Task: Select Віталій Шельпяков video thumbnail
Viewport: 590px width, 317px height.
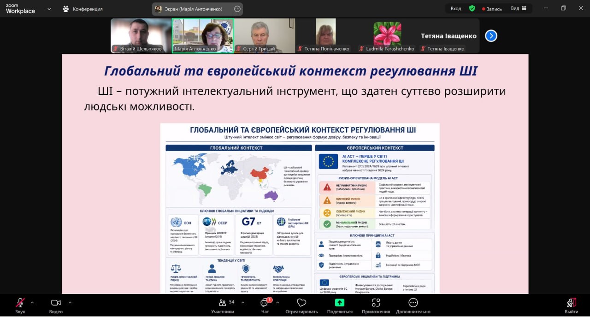Action: coord(141,35)
